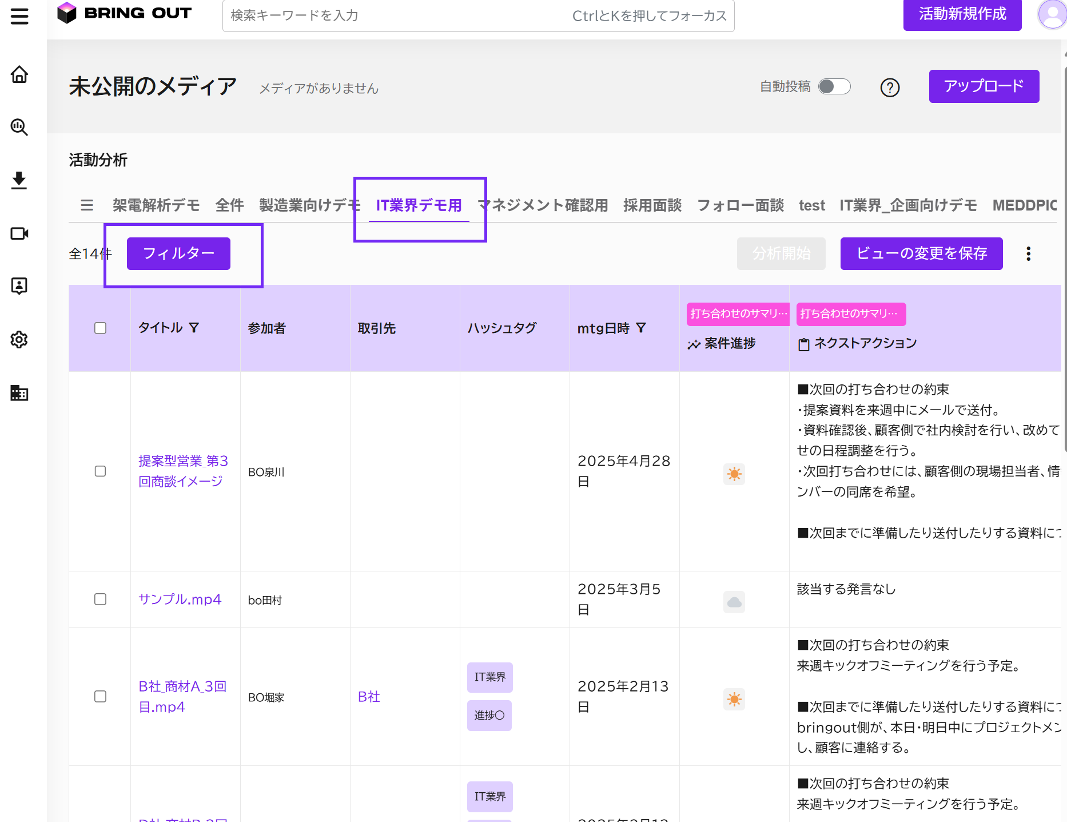Click the フィルター button

(x=178, y=253)
